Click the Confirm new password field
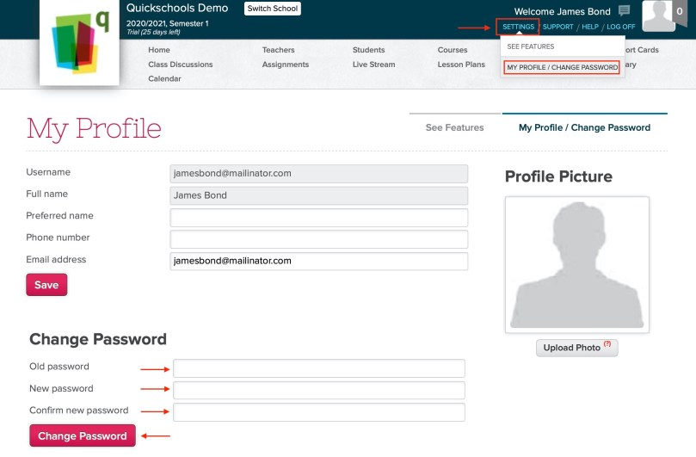Viewport: 696px width, 457px height. [318, 412]
